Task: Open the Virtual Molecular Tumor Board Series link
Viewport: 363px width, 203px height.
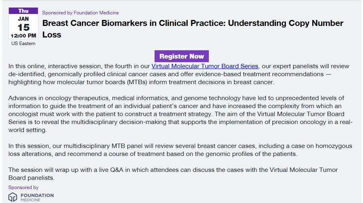Action: click(205, 66)
